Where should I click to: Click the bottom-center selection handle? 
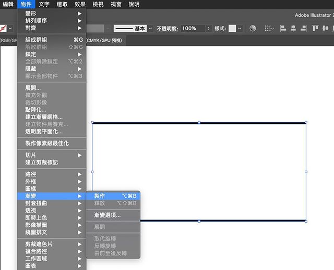(x=199, y=221)
